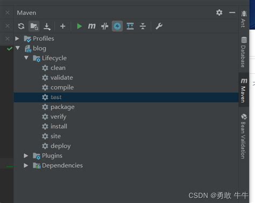Collapse the Lifecycle node
The image size is (255, 203).
coord(26,58)
